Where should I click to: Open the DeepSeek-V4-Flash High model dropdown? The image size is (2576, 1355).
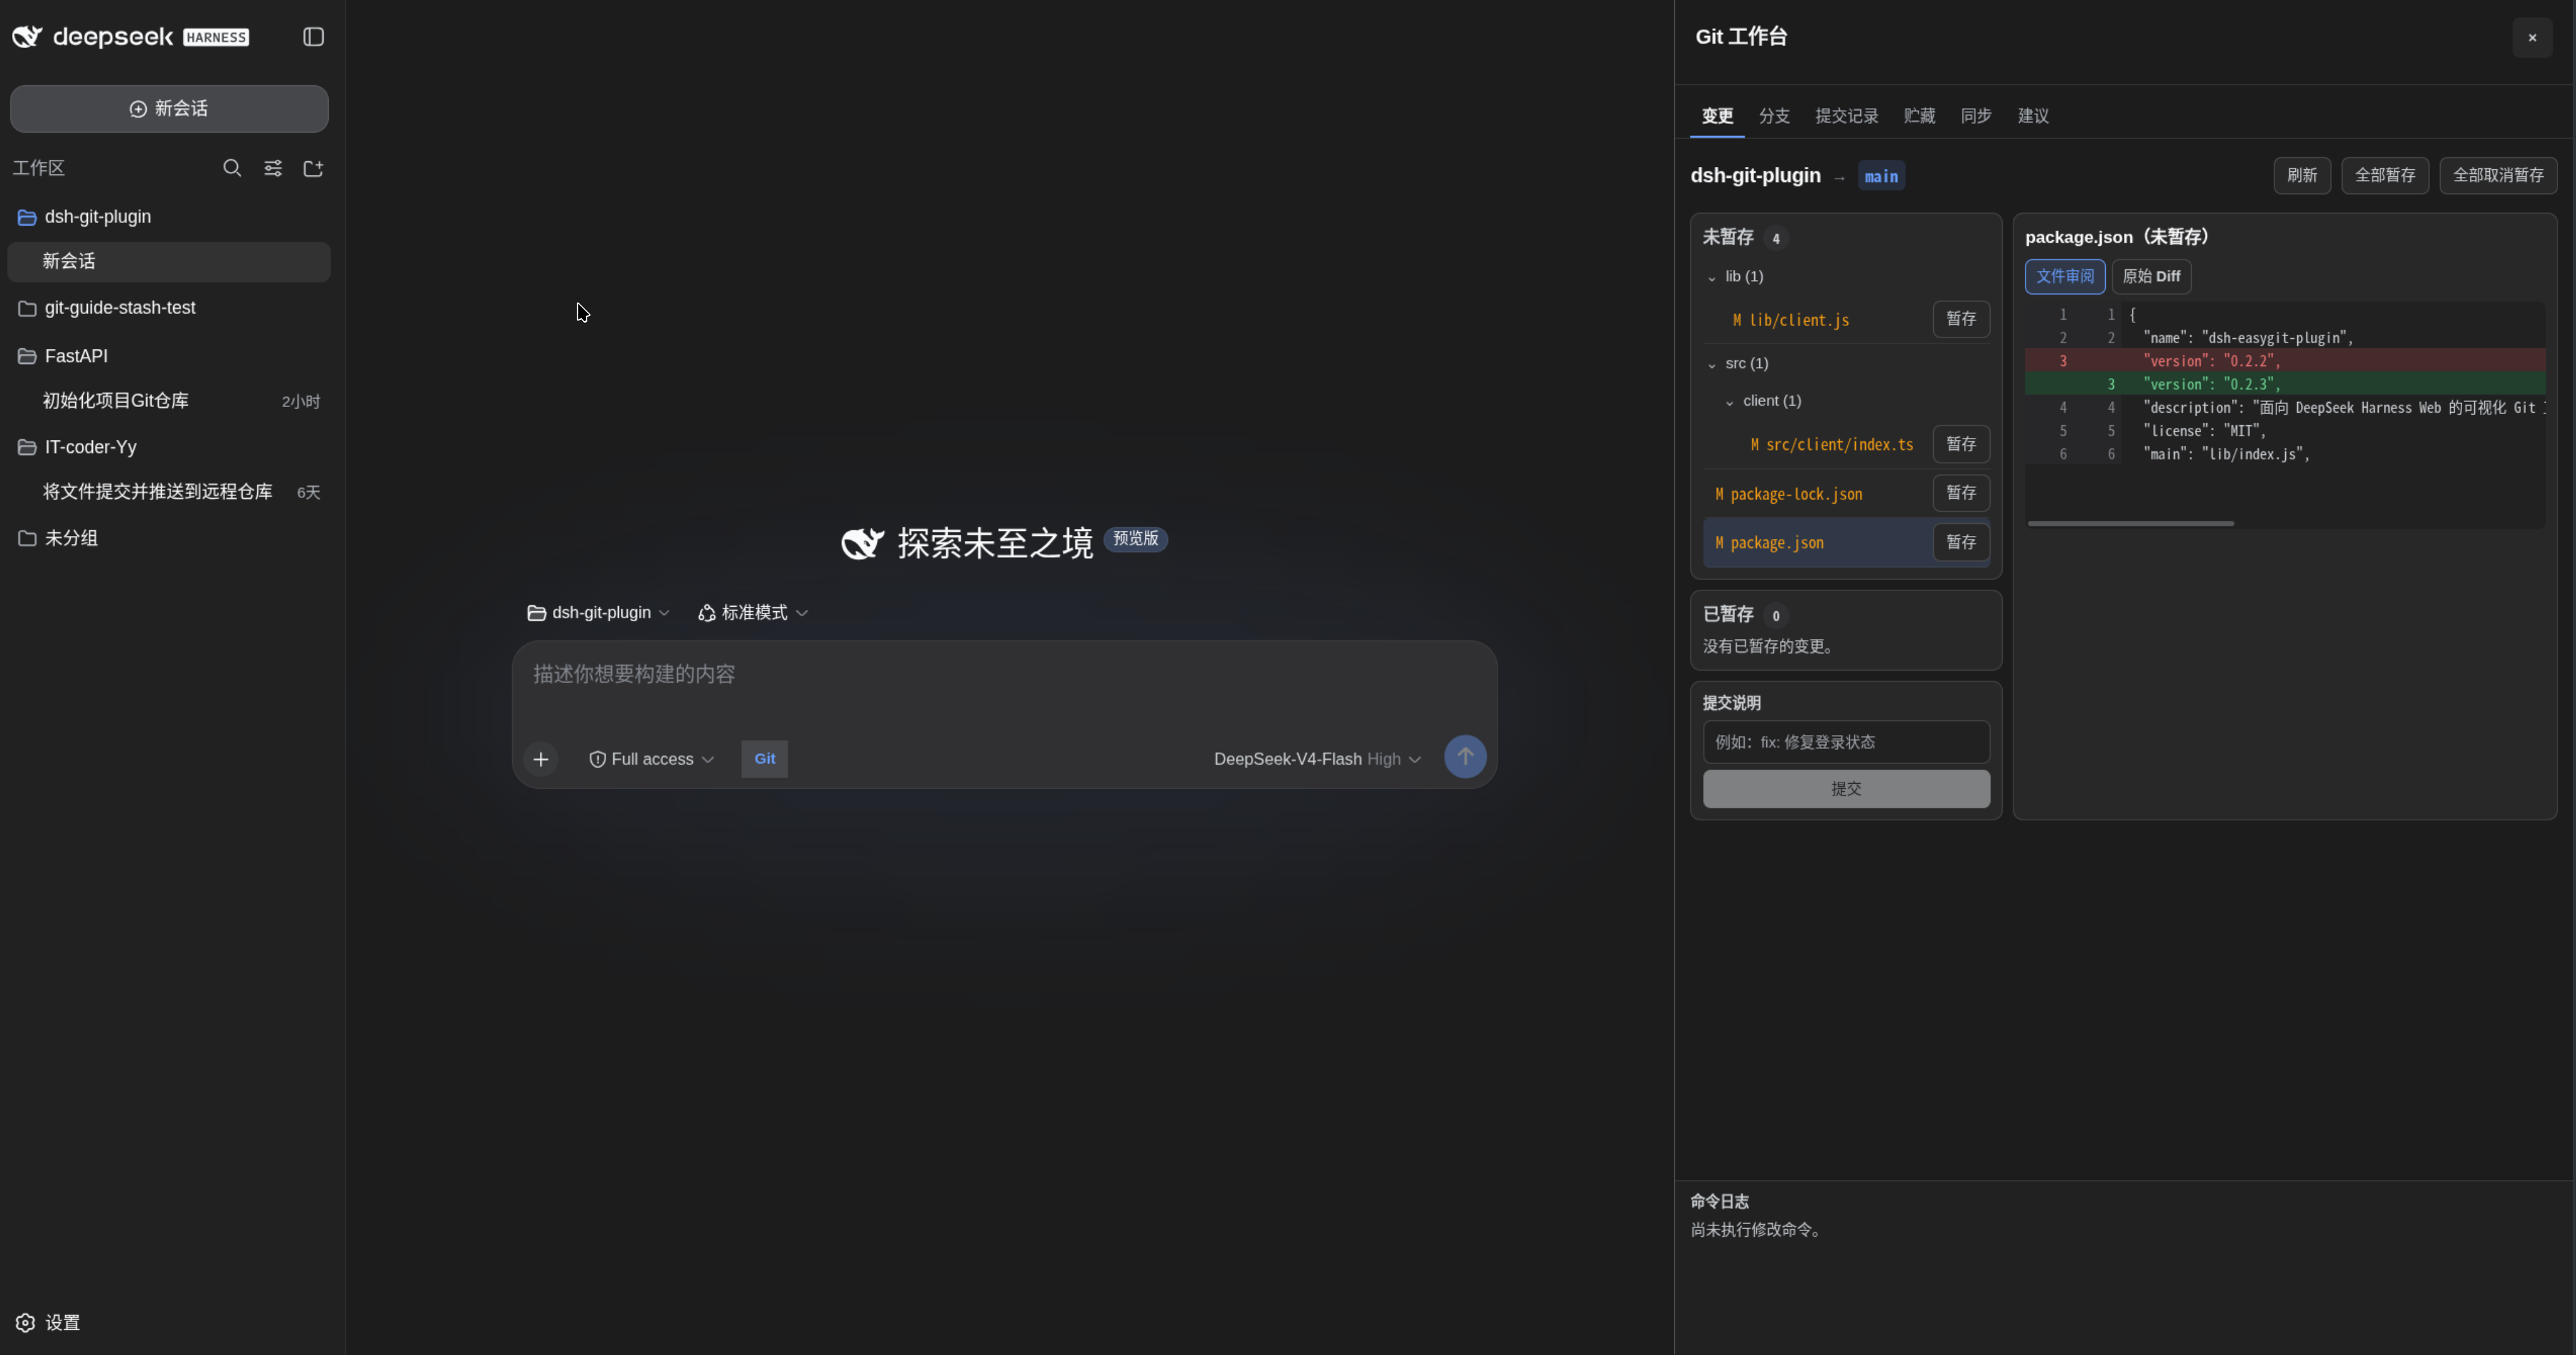click(x=1317, y=759)
